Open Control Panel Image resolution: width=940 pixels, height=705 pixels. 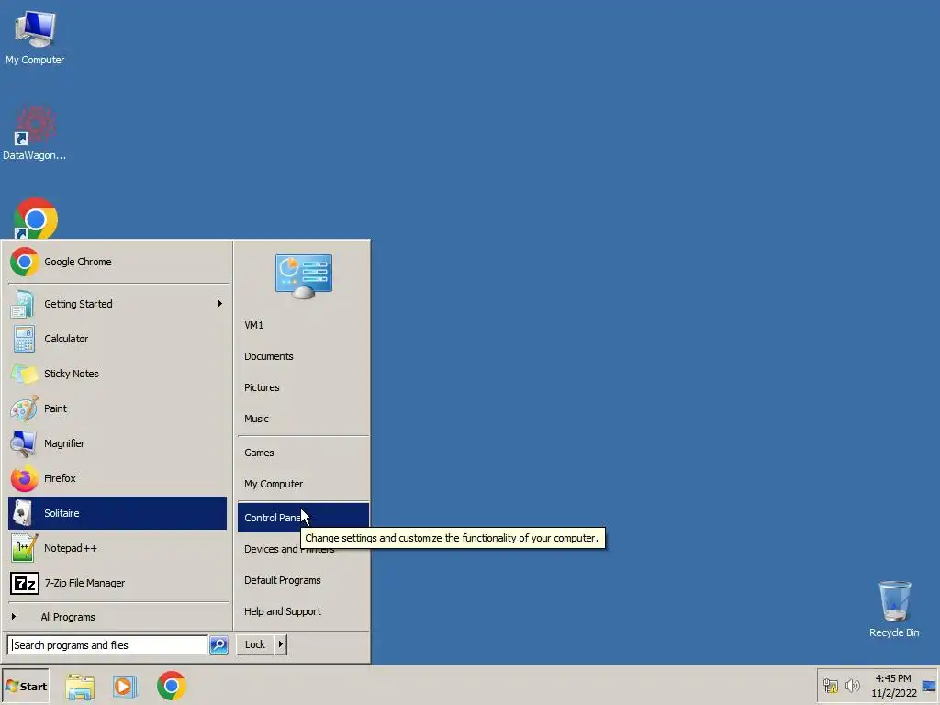pos(303,518)
